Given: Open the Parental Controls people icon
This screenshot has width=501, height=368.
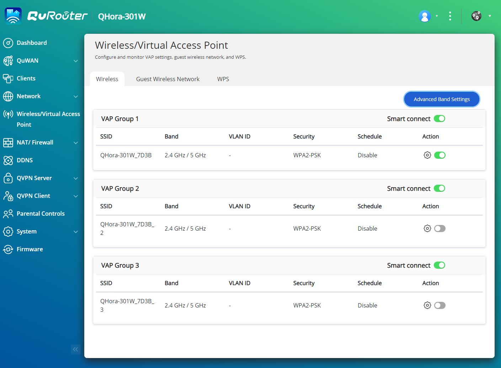Looking at the screenshot, I should point(8,214).
